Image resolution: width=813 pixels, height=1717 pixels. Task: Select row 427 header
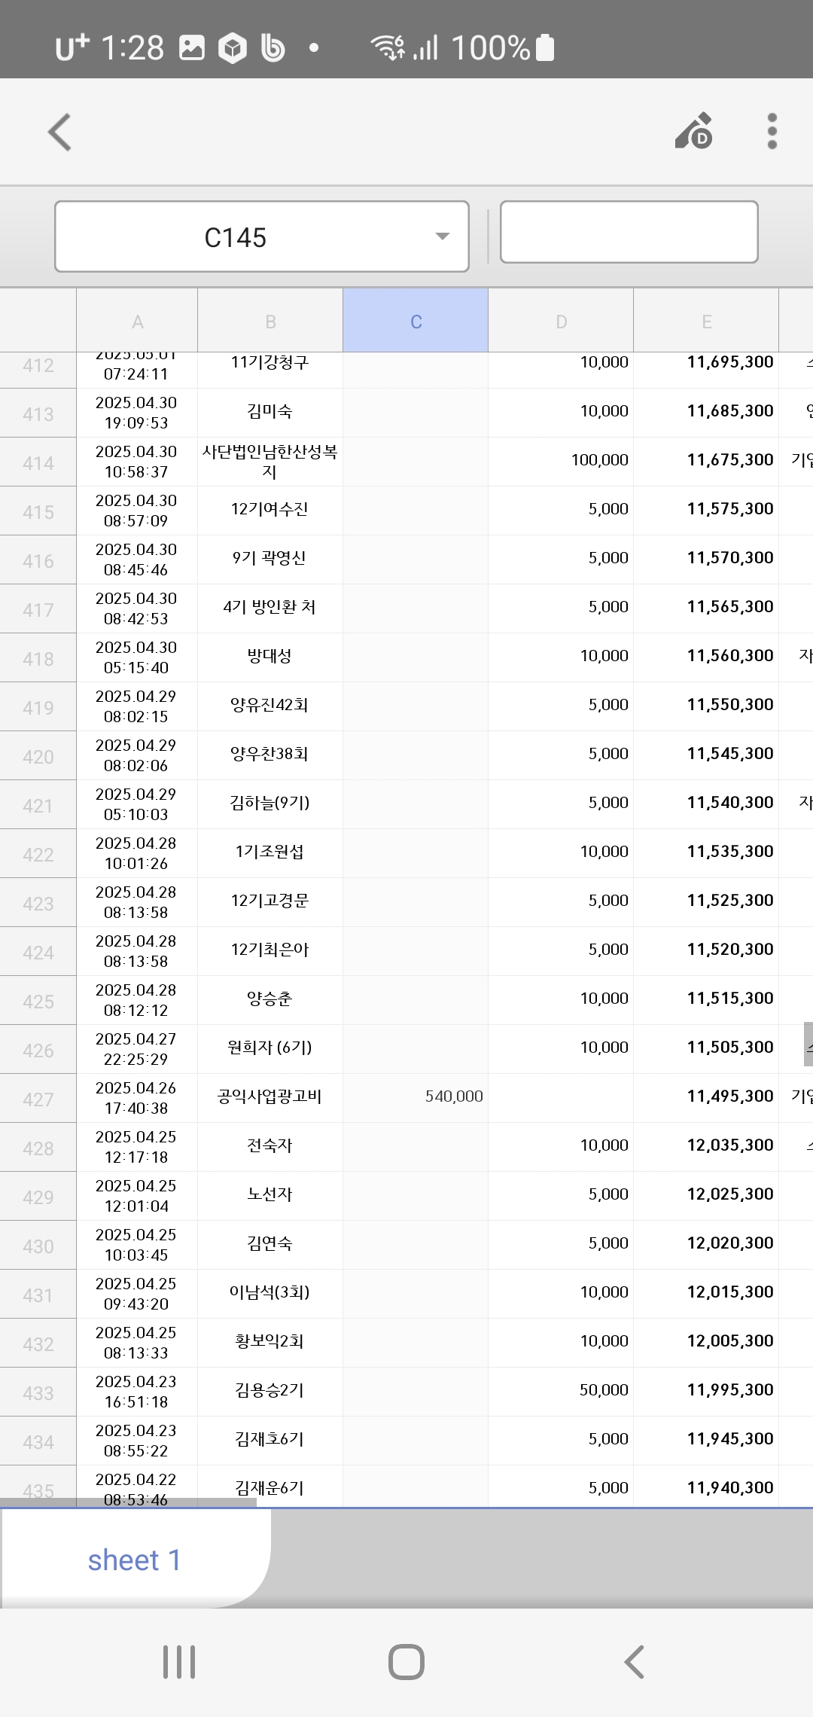38,1099
